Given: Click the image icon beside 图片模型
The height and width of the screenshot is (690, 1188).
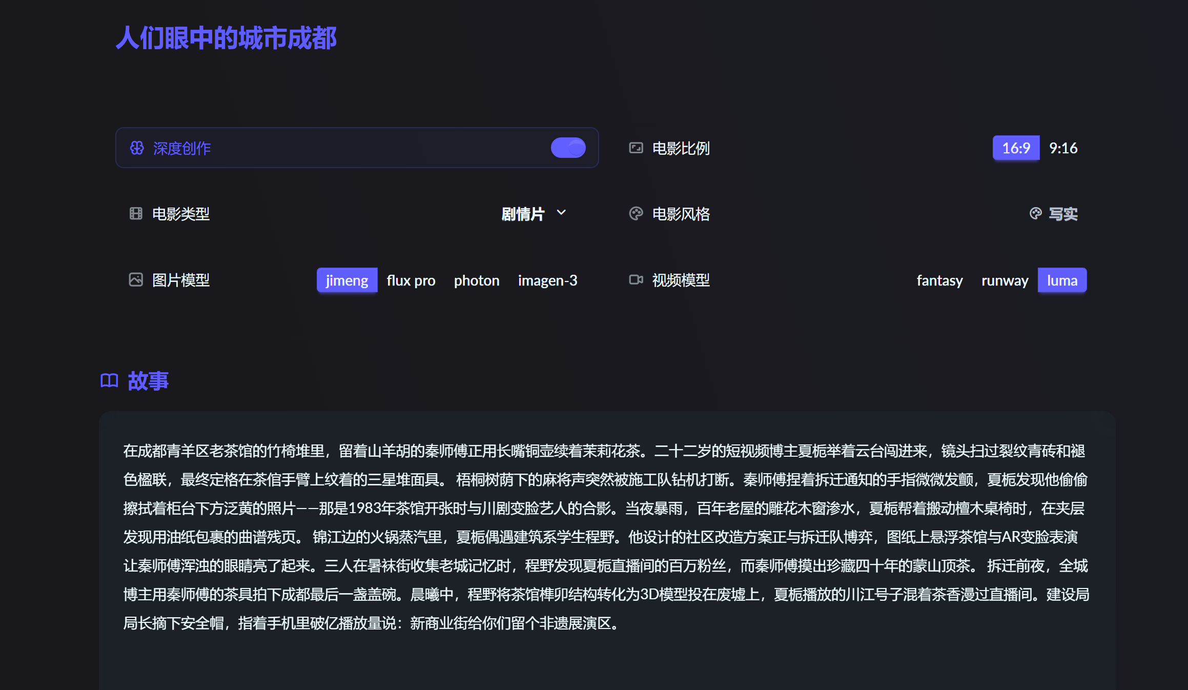Looking at the screenshot, I should (136, 280).
